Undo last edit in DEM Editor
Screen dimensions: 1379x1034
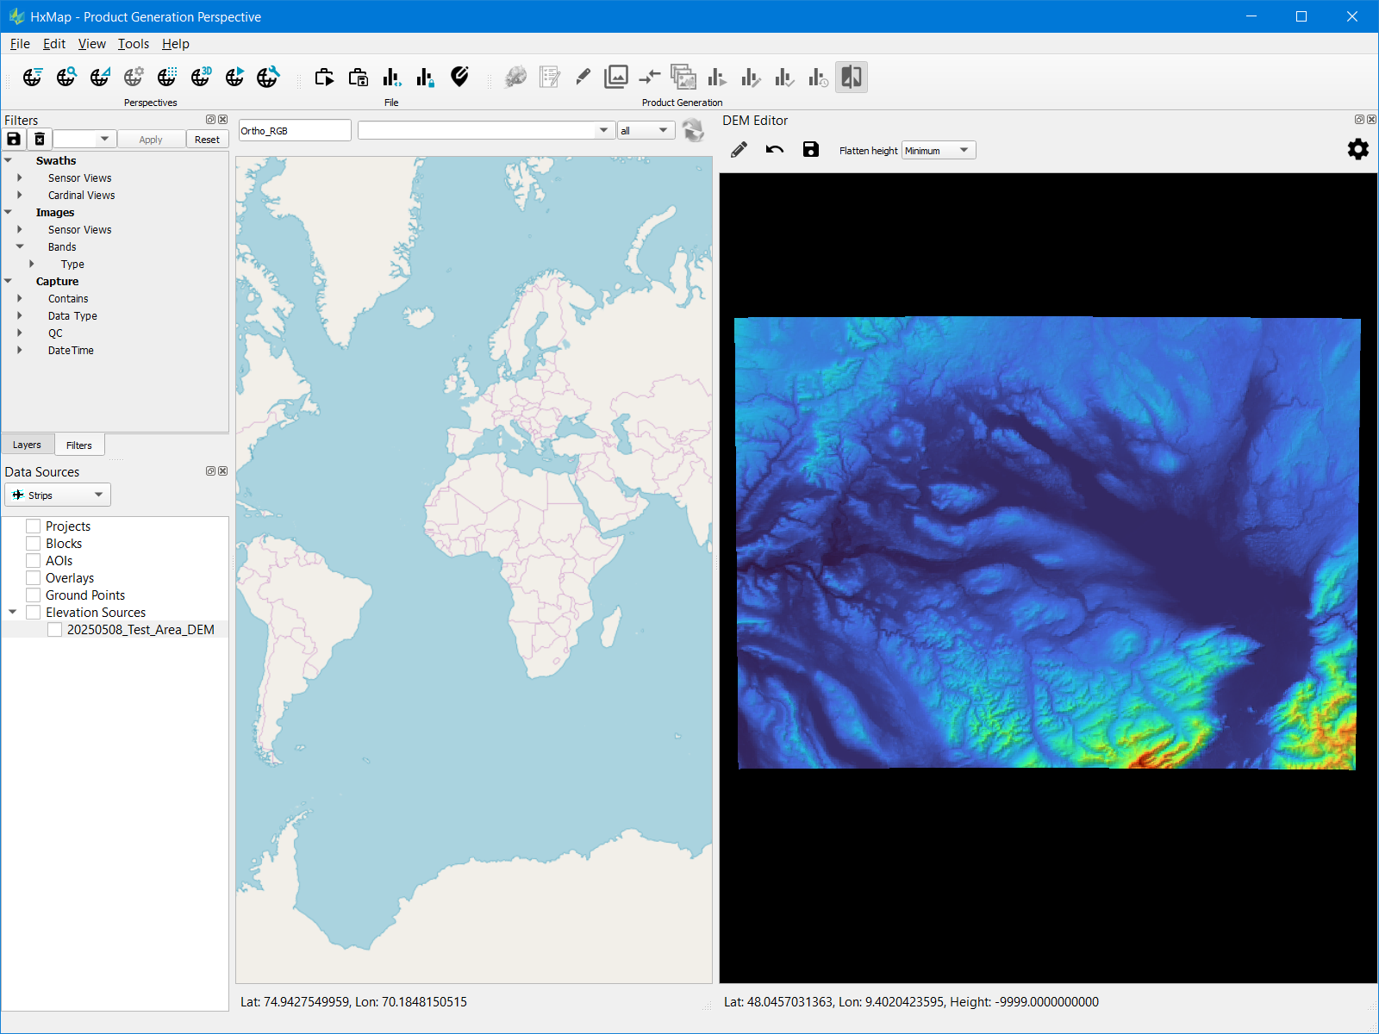(x=774, y=150)
